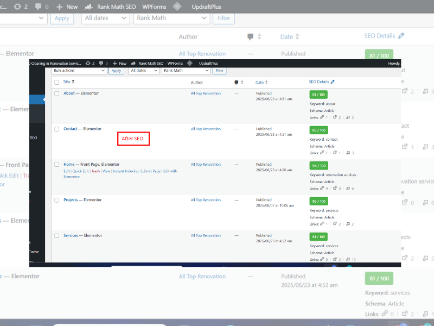Click the plus icon next to New in the large top bar

tap(60, 7)
